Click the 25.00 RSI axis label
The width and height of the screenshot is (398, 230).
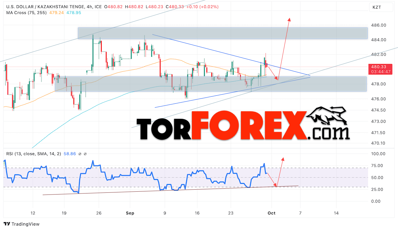[x=377, y=189]
